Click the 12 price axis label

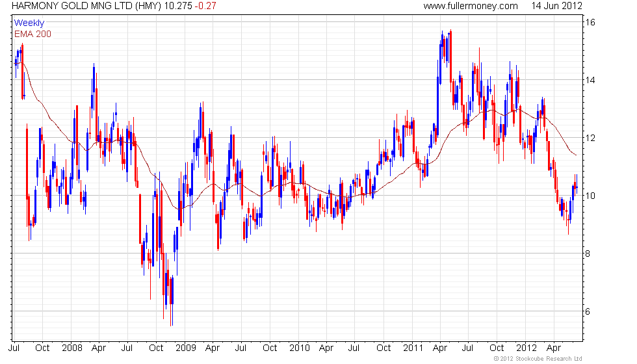tap(590, 138)
